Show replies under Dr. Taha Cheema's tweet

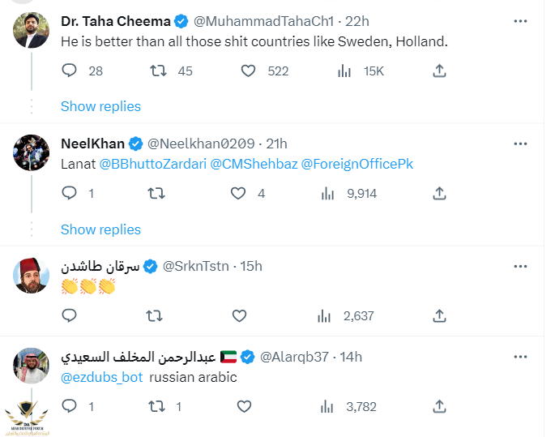(100, 106)
